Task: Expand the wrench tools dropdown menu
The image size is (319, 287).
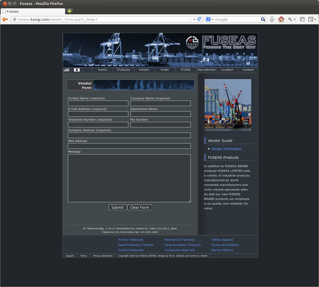Action: pos(292,19)
